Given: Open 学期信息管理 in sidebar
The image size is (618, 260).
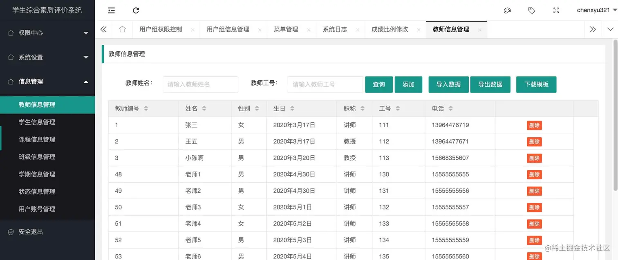Looking at the screenshot, I should 47,174.
